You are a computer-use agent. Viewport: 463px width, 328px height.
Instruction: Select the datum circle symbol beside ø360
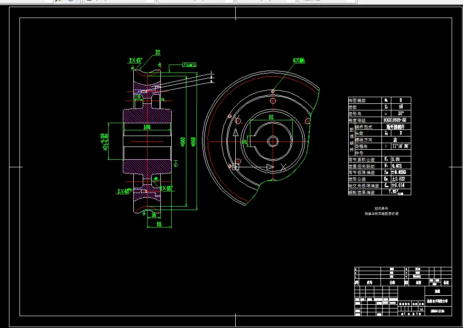[176, 164]
